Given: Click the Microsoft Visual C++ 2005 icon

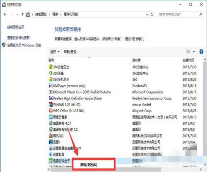Looking at the screenshot, I should [x=51, y=92].
